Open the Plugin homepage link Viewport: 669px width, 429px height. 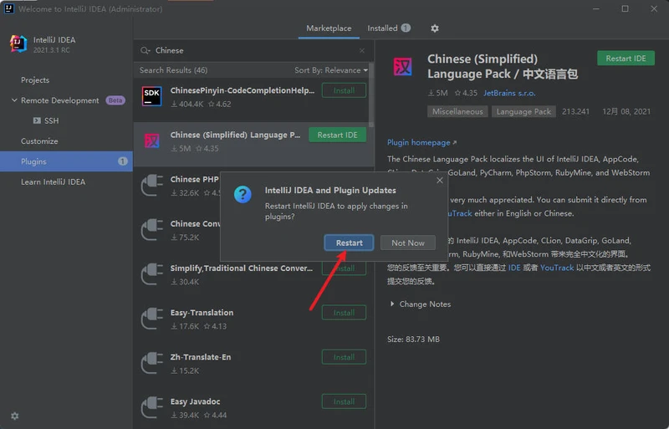pos(421,143)
